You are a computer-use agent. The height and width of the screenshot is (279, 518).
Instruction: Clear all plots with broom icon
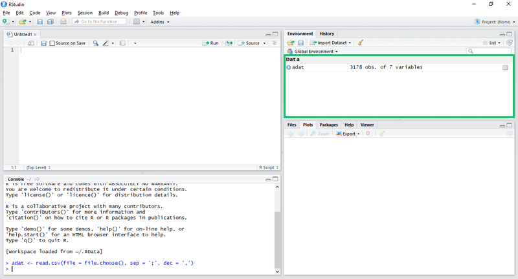click(382, 134)
